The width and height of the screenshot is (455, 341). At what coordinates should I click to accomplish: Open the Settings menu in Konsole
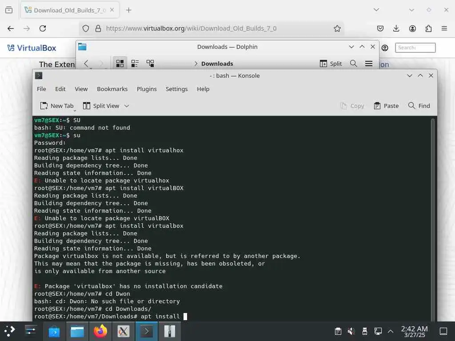coord(176,89)
